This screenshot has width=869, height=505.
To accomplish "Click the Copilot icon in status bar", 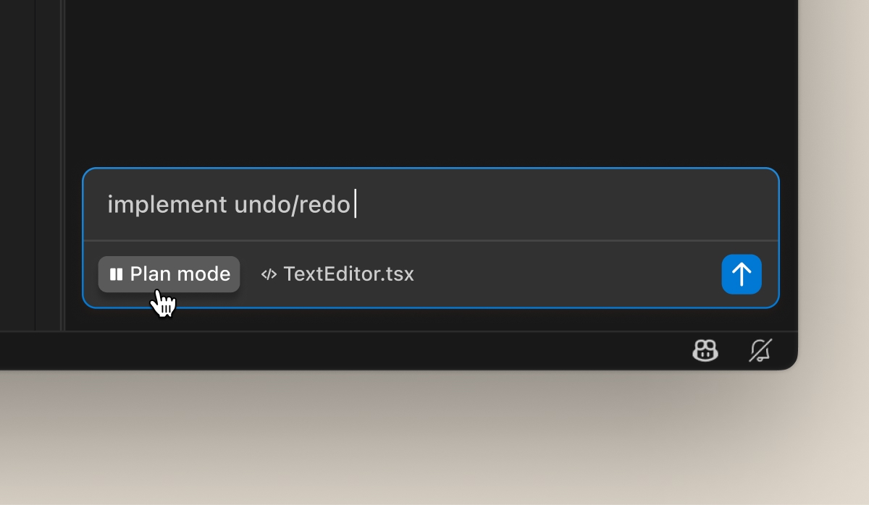I will (705, 351).
